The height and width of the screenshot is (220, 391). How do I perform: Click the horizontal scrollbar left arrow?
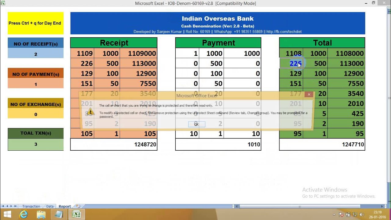pyautogui.click(x=237, y=207)
